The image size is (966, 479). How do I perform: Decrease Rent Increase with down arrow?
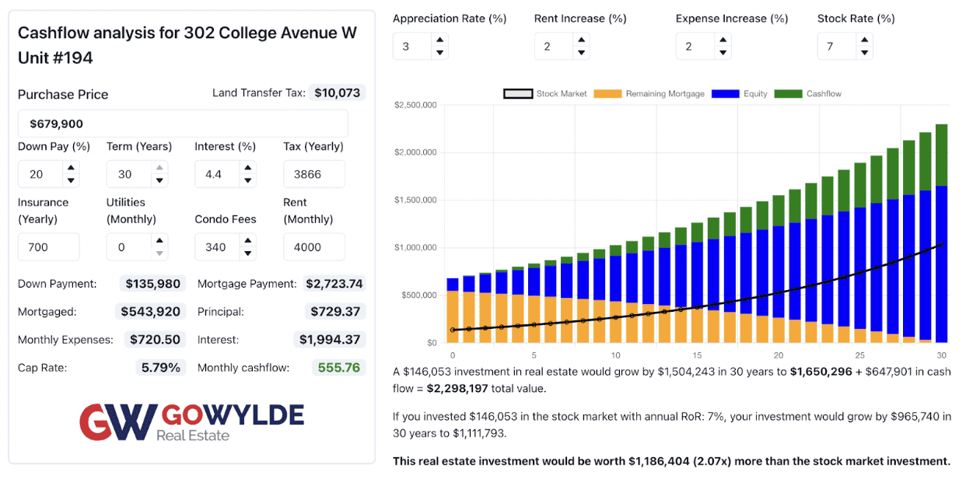point(582,53)
